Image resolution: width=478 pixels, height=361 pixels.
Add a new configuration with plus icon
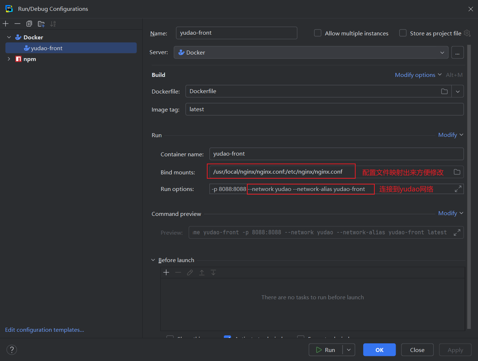(6, 24)
